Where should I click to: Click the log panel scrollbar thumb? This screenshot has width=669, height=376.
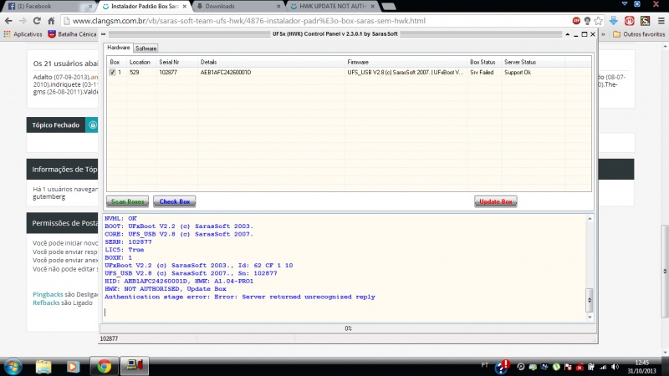click(x=590, y=300)
